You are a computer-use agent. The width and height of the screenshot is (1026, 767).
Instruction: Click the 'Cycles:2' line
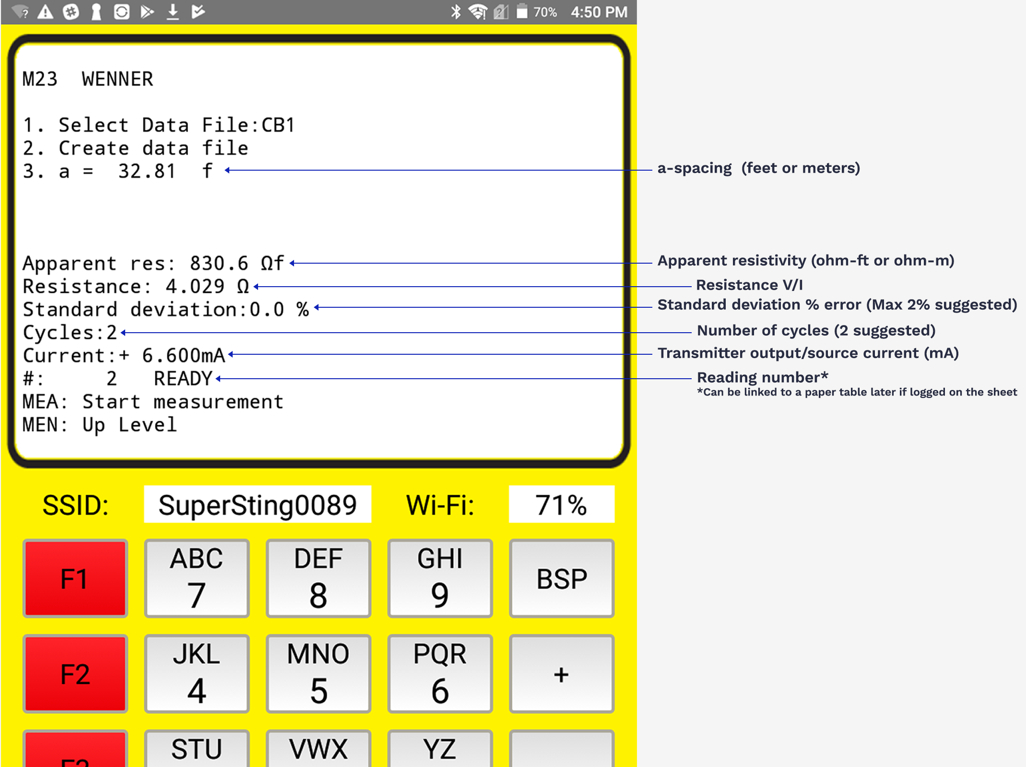pos(70,332)
